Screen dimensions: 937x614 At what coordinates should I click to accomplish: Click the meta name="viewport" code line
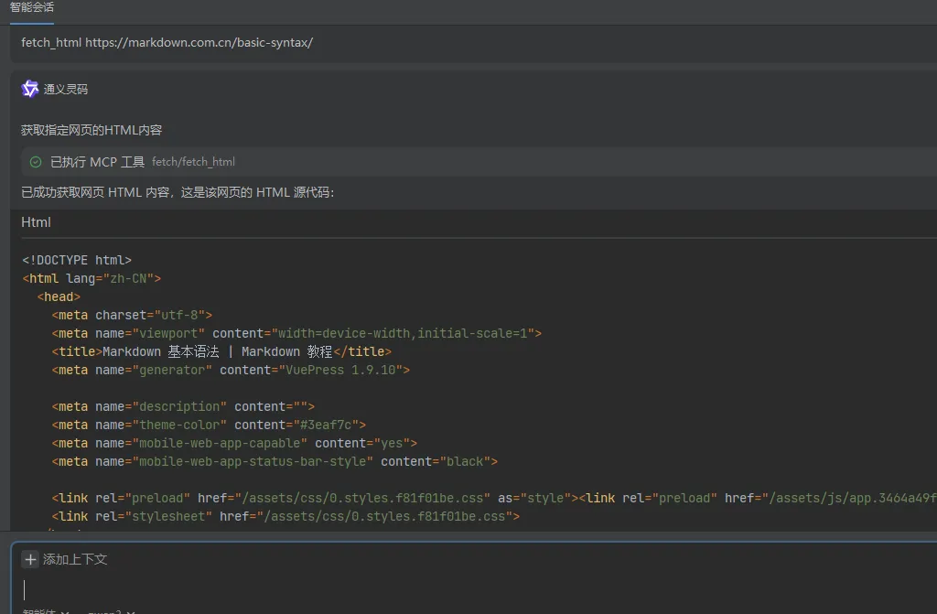[x=296, y=334]
